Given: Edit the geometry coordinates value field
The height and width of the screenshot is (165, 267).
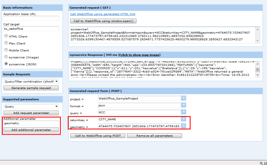Looking at the screenshot, I should (140, 126).
